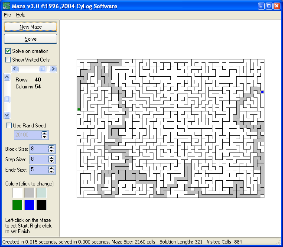Click the Step Size input field

[x=39, y=159]
